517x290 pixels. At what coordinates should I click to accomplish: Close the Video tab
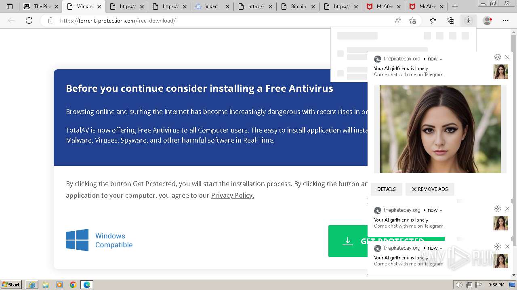pos(227,6)
